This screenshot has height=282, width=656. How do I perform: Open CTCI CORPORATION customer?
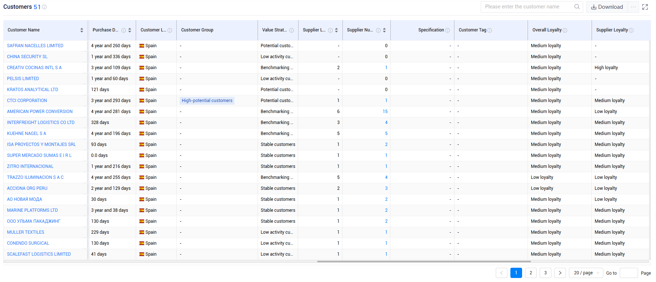coord(27,101)
